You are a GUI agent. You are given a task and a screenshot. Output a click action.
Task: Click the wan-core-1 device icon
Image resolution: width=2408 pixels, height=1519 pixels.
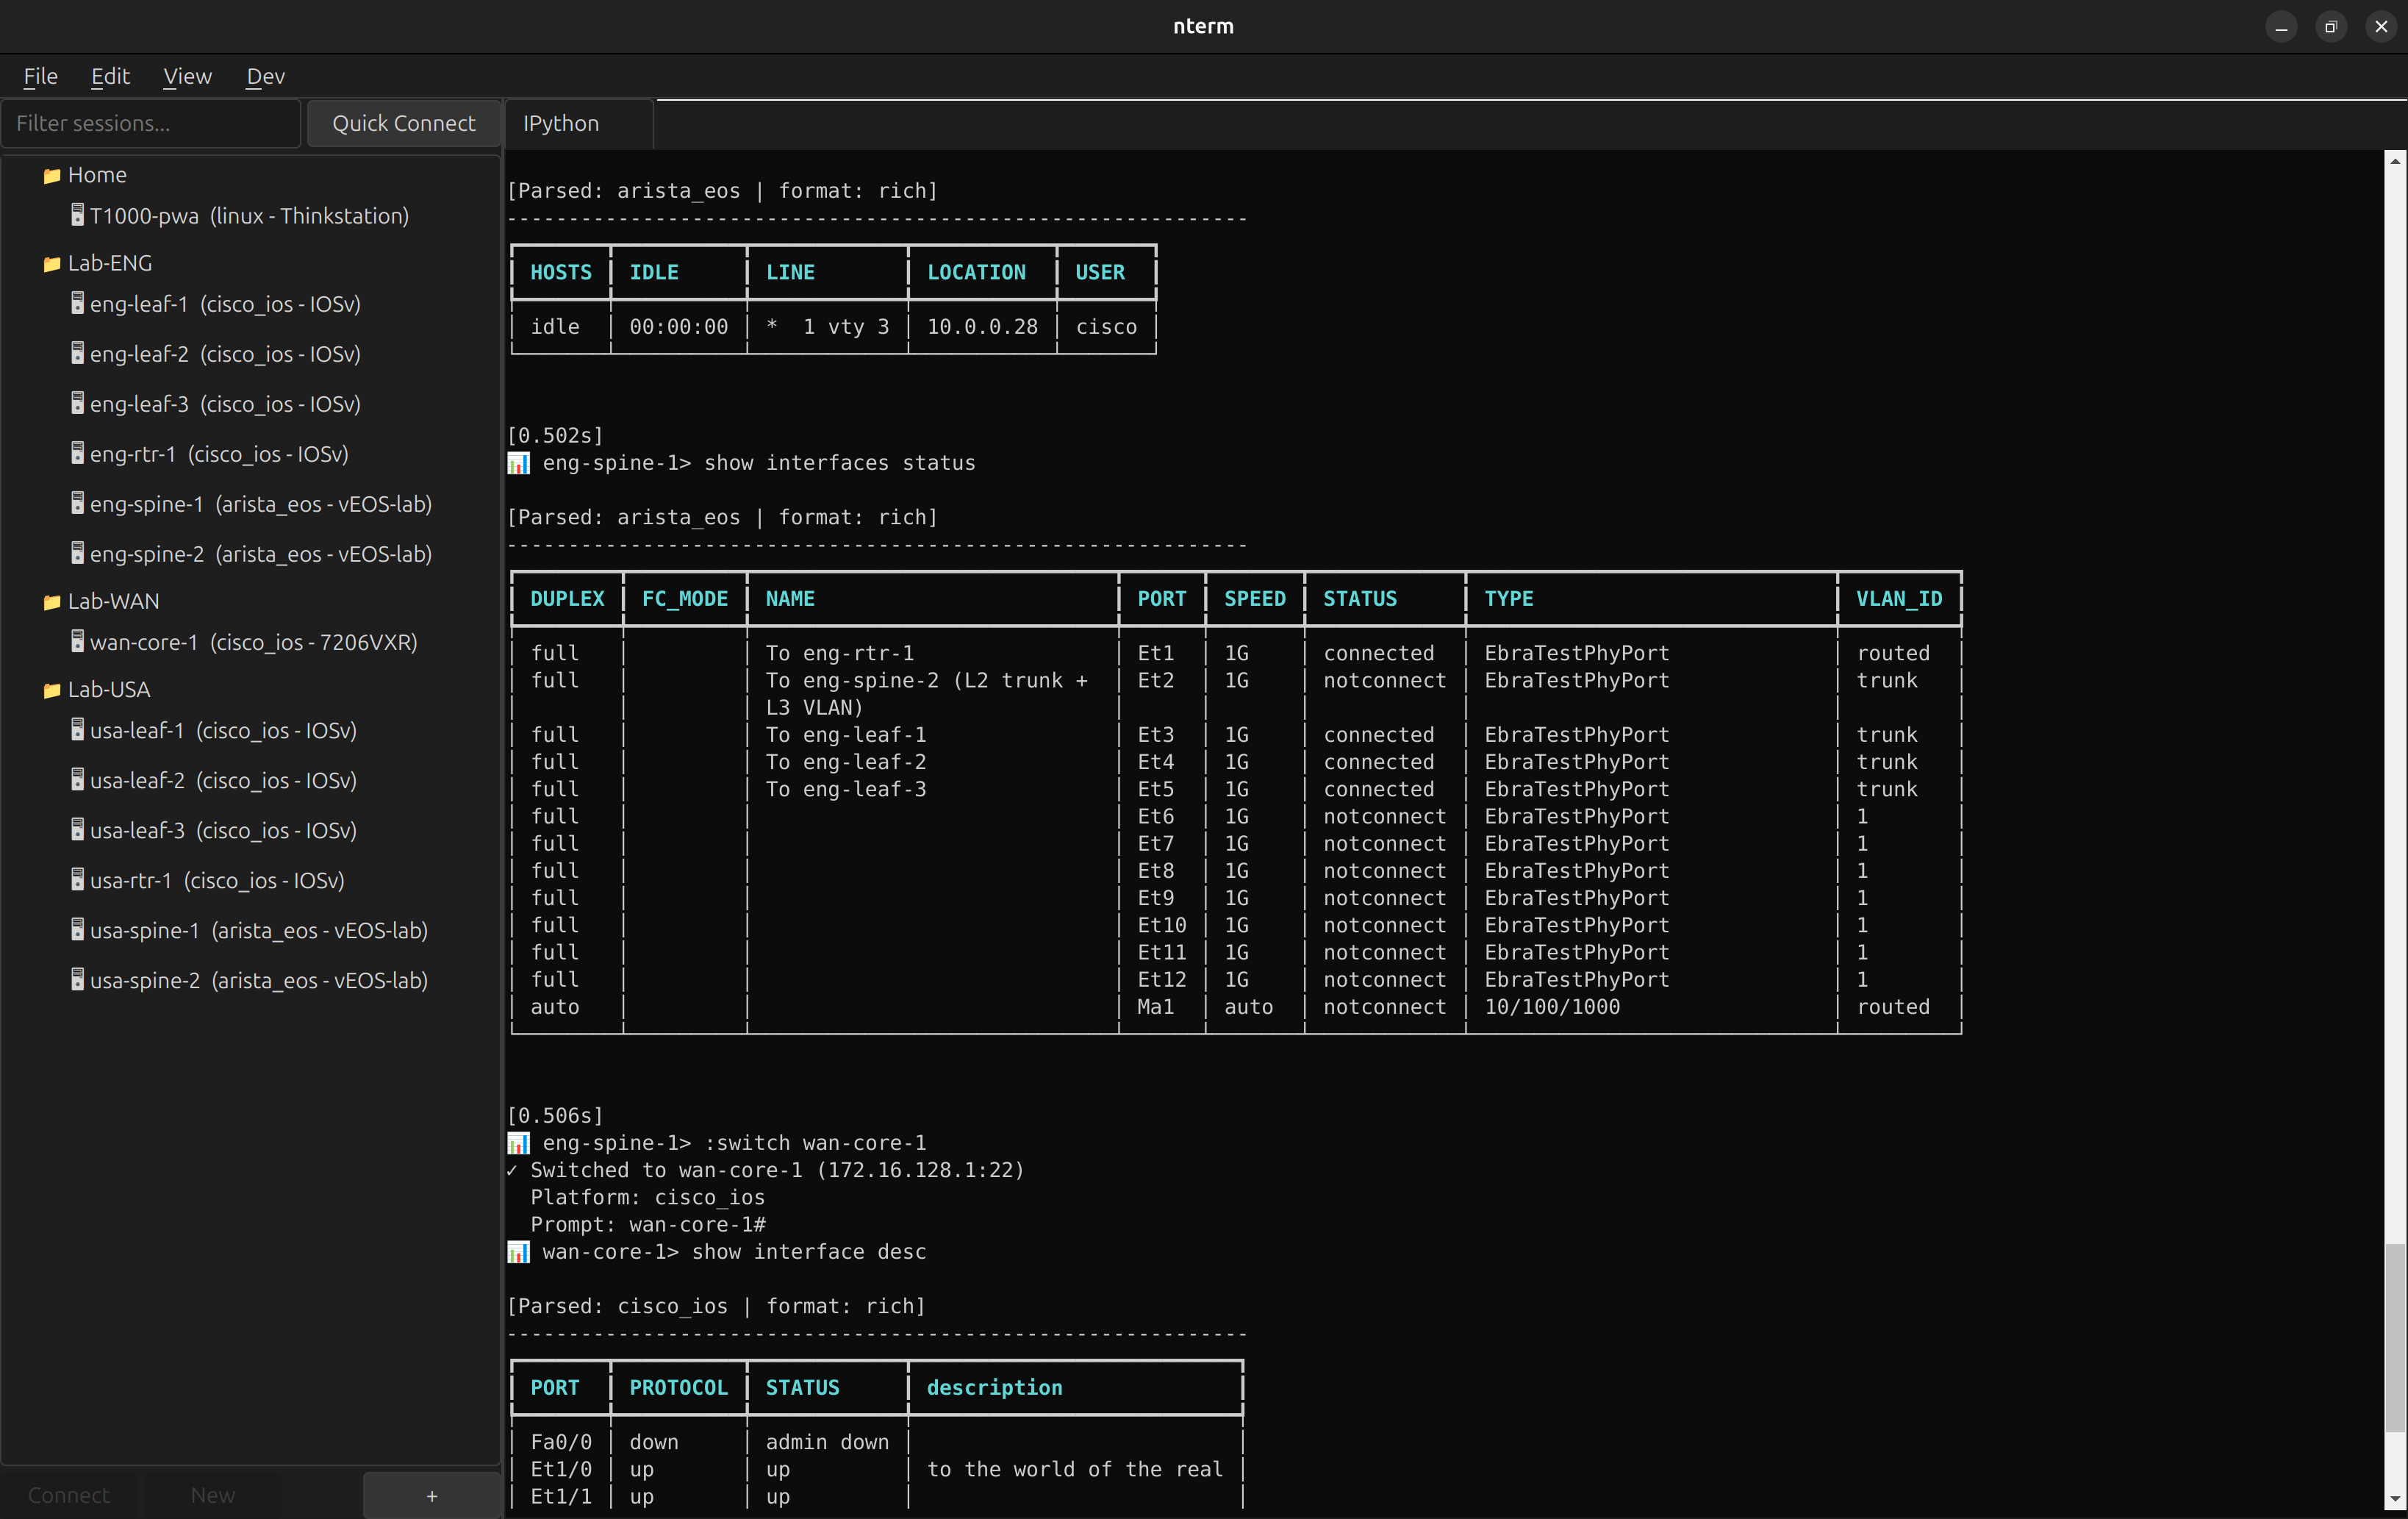(77, 641)
